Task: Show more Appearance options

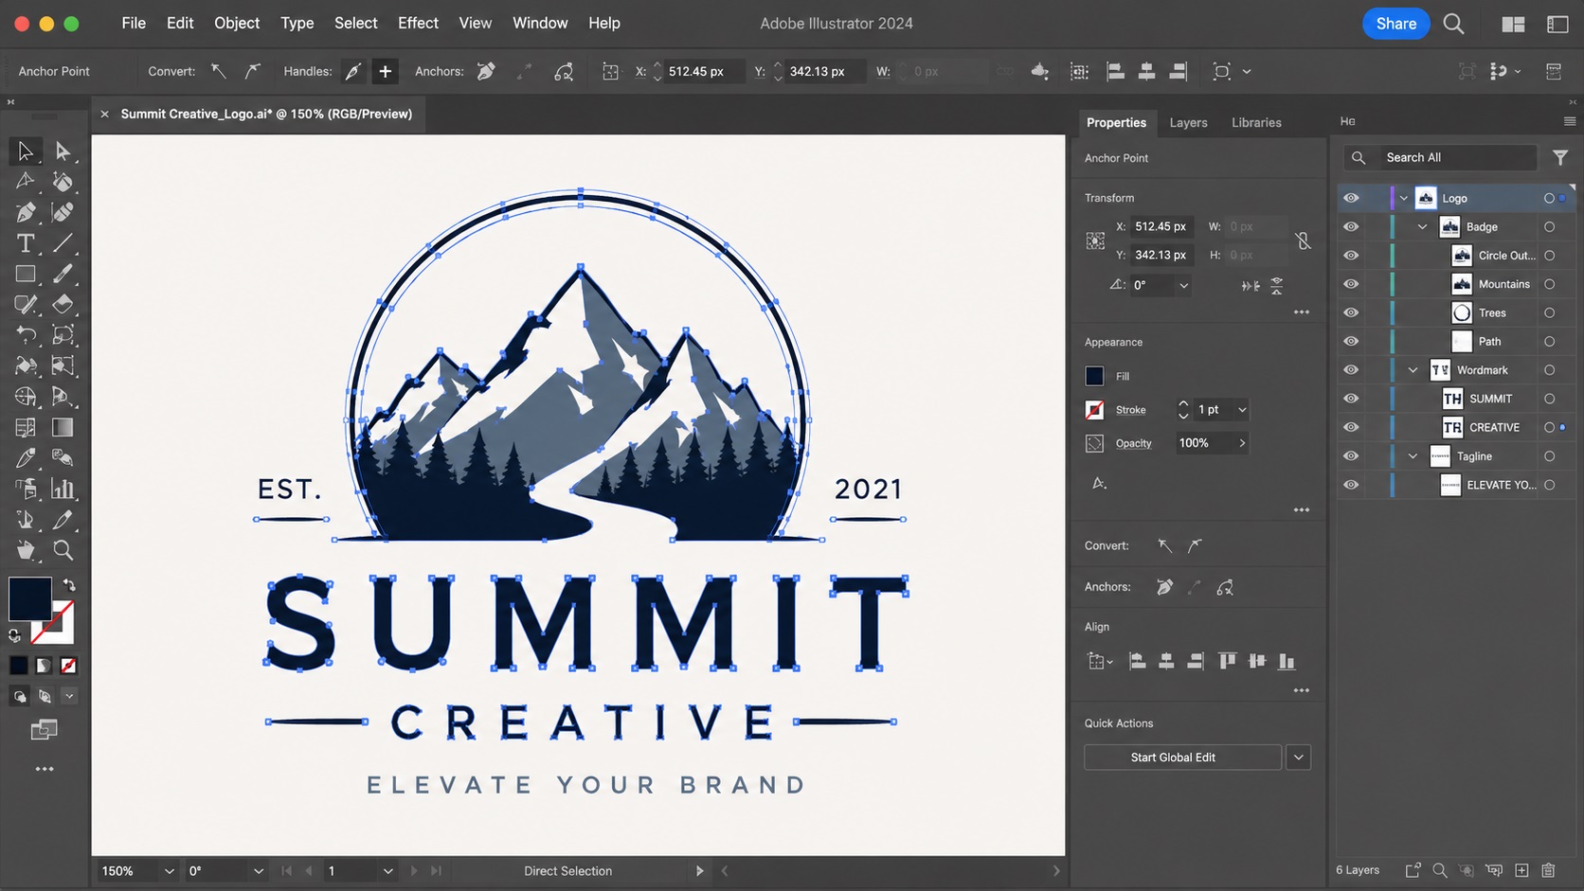Action: point(1302,509)
